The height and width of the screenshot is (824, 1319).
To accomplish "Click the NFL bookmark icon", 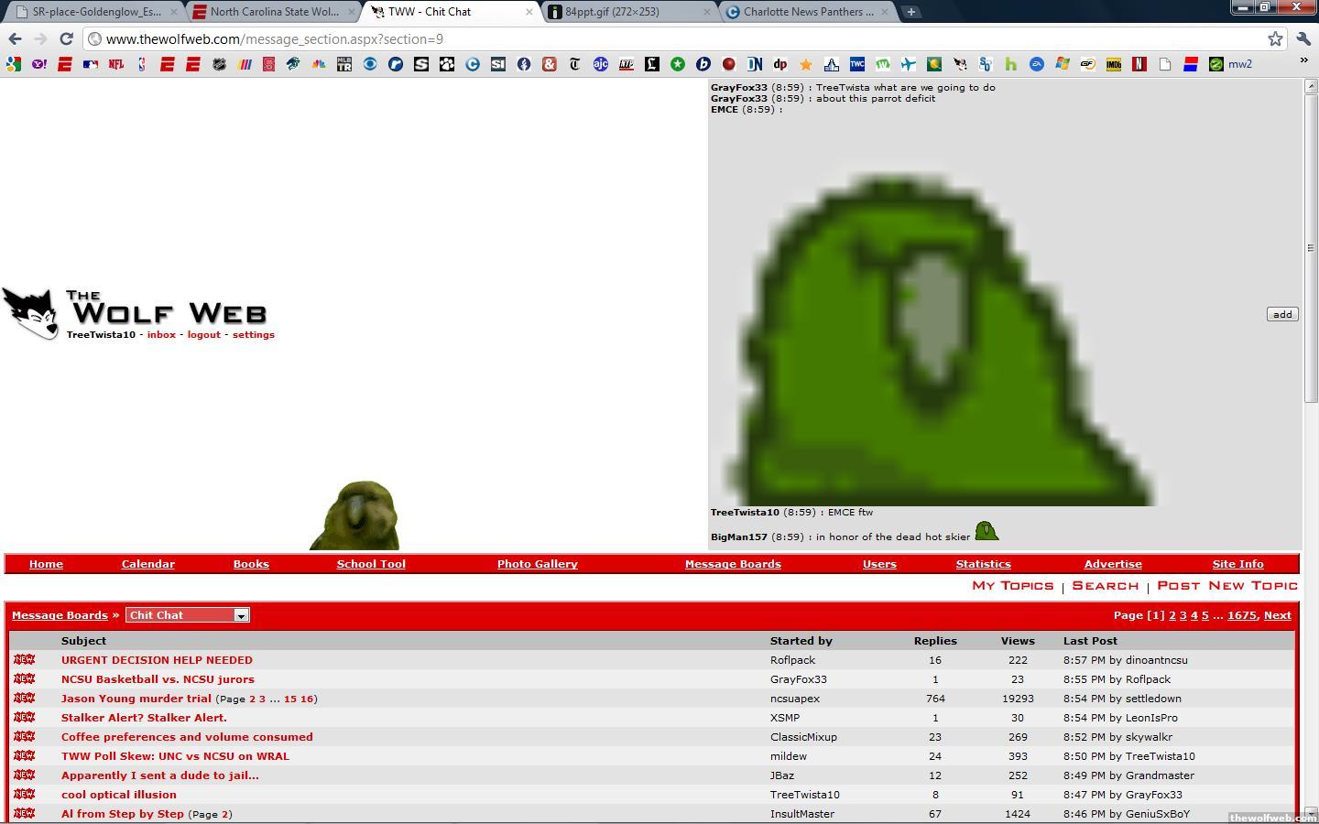I will coord(115,64).
